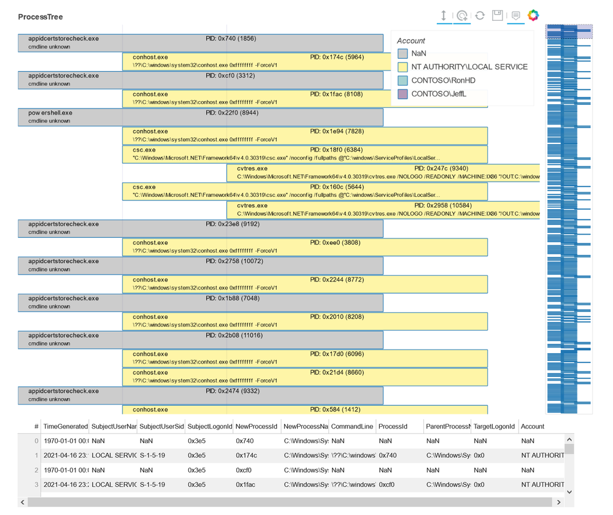Save the plot as an image
Screen dimensions: 613x515
tap(497, 15)
